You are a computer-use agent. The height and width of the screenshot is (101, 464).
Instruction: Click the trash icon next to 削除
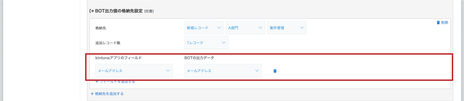pos(438,22)
